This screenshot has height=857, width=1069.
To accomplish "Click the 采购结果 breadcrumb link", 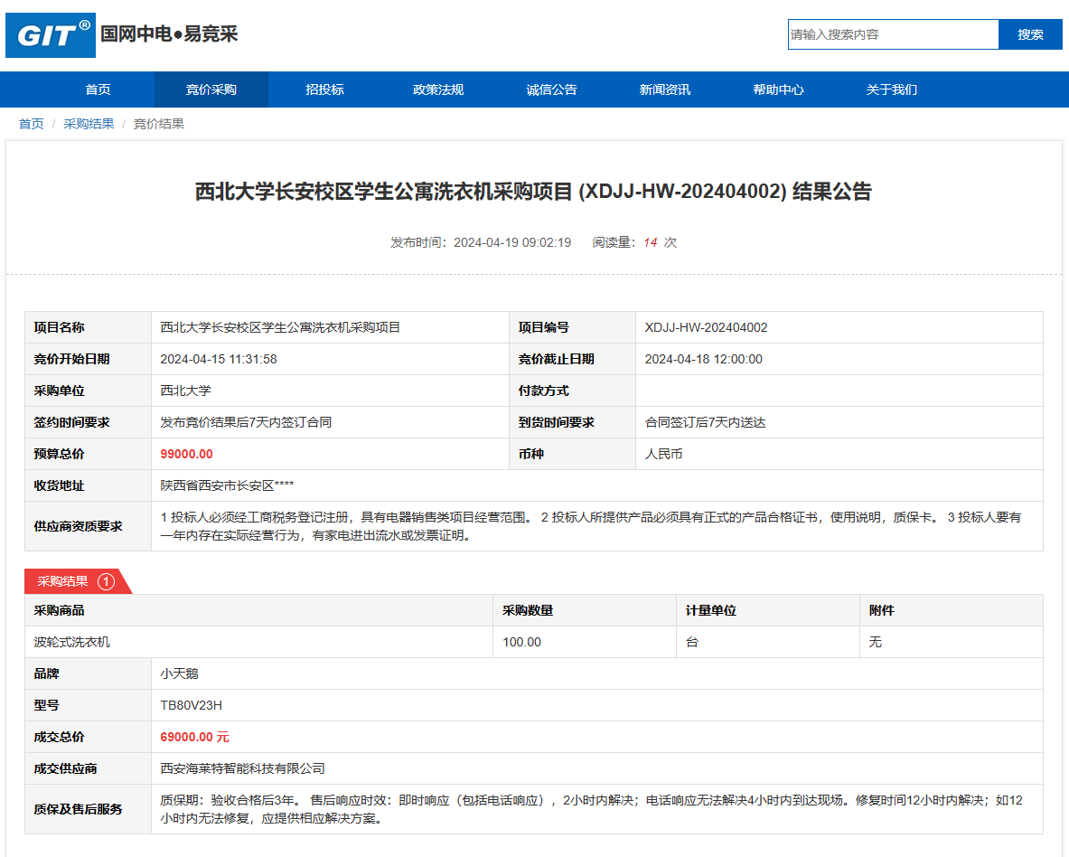I will click(89, 124).
